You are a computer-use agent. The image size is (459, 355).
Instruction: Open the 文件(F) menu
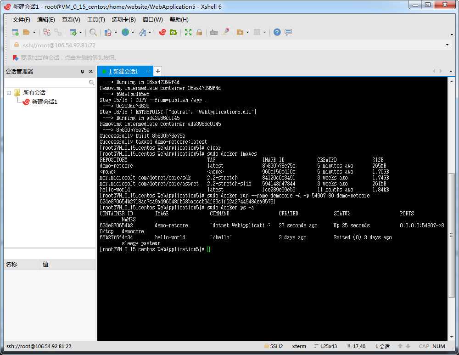coord(21,20)
